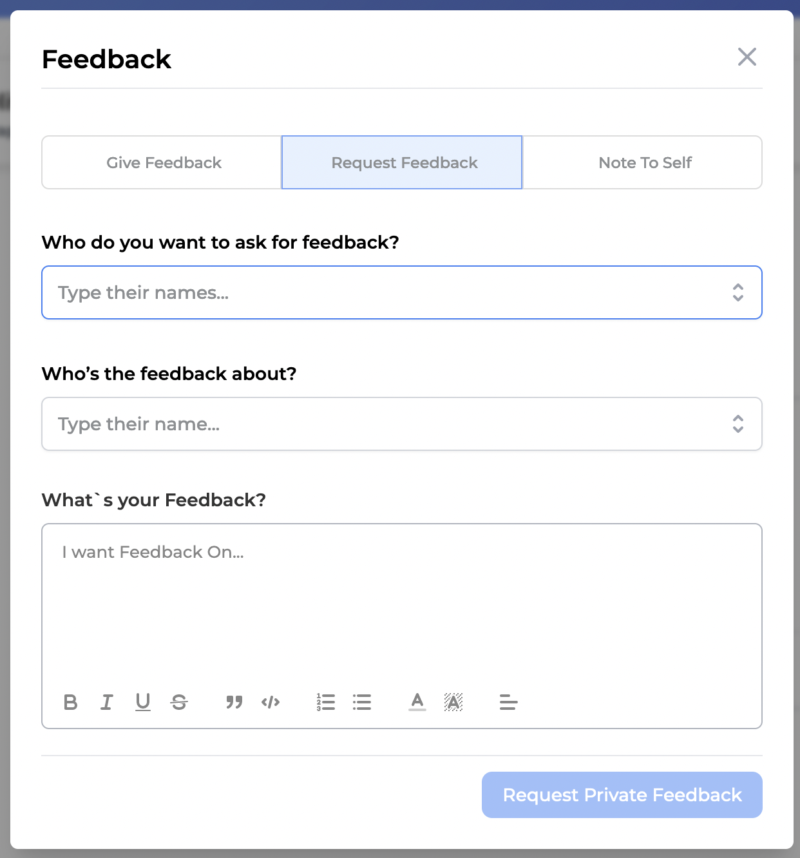Screen dimensions: 800x858
Task: Apply italic formatting to text
Action: [107, 702]
